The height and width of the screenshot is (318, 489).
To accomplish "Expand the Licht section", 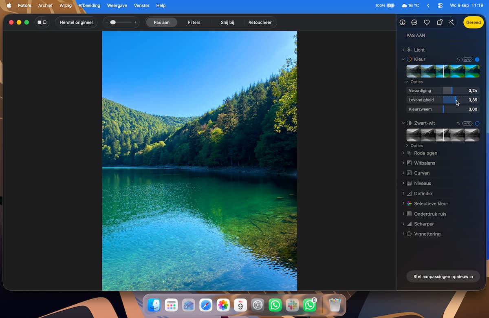I will pyautogui.click(x=403, y=50).
